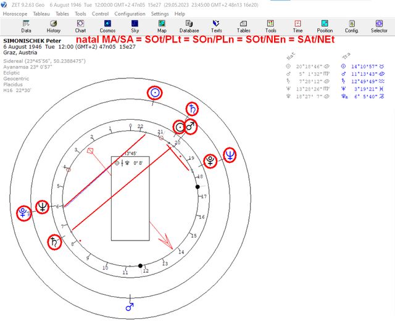Open the Horoscope menu
The image size is (395, 335).
[x=15, y=14]
